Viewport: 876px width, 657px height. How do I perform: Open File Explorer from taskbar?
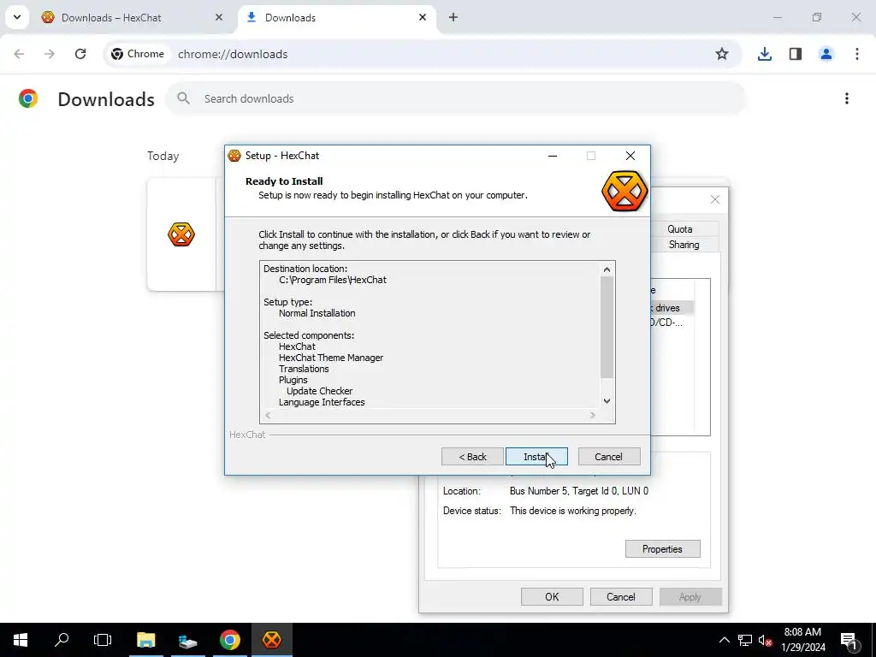(x=145, y=640)
